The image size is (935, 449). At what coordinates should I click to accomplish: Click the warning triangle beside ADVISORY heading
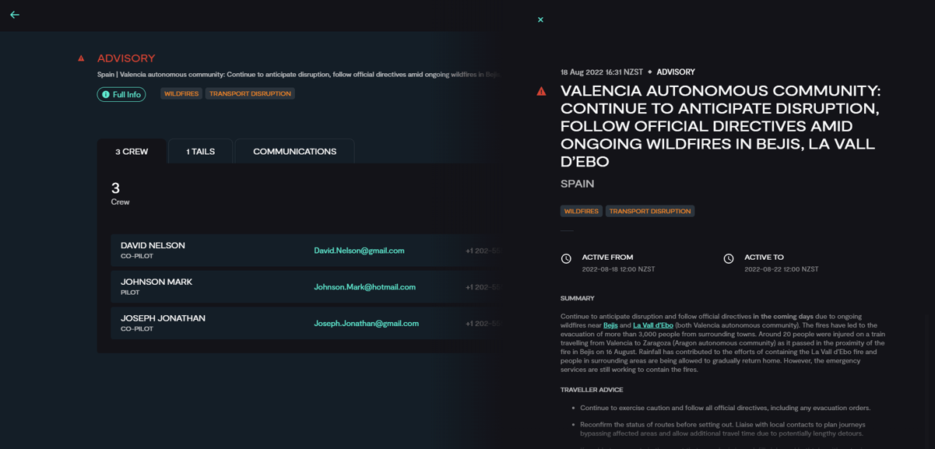coord(81,58)
